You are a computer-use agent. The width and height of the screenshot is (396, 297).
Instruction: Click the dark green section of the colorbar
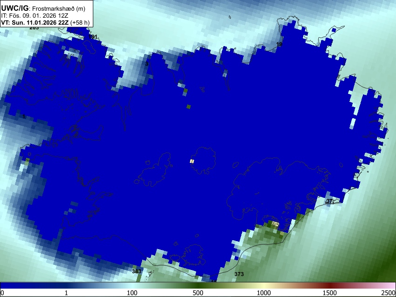[x=198, y=286]
